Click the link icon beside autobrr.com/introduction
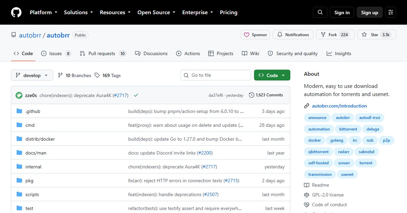This screenshot has height=213, width=407. pyautogui.click(x=307, y=106)
